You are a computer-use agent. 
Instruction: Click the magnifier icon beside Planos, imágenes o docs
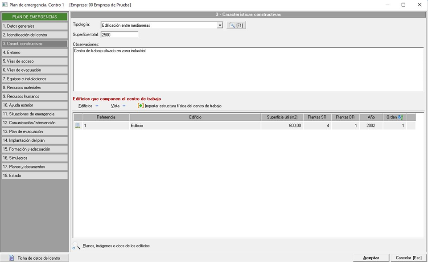76,246
